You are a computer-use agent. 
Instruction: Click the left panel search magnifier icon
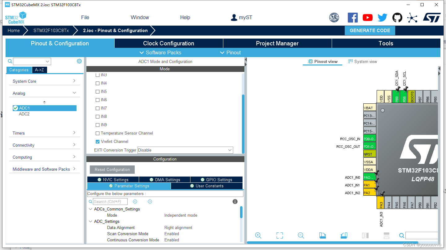click(x=10, y=61)
